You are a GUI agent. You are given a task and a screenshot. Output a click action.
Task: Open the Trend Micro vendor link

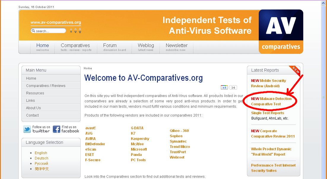(180, 146)
